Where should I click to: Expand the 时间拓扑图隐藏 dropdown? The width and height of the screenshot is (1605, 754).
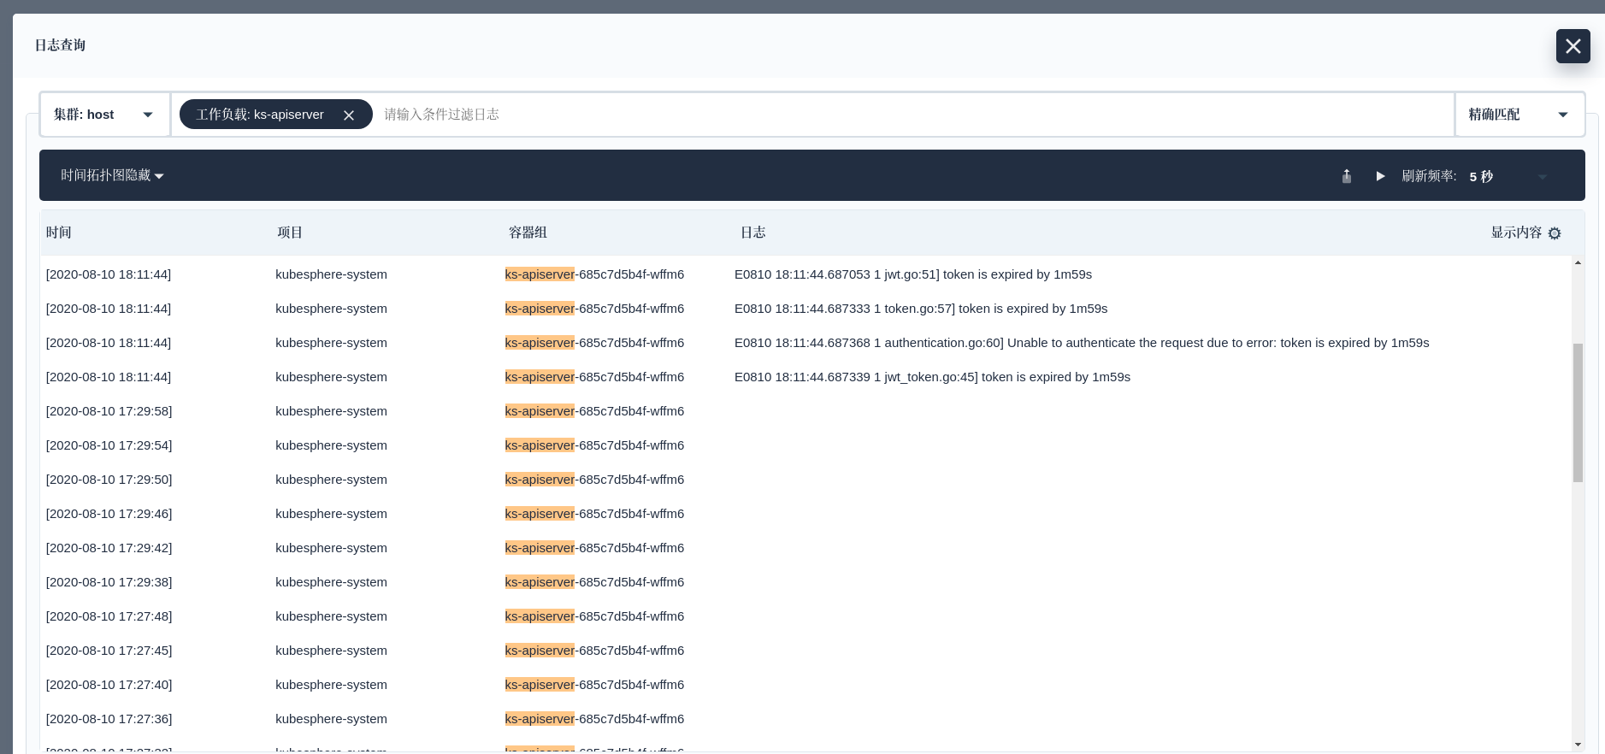112,175
